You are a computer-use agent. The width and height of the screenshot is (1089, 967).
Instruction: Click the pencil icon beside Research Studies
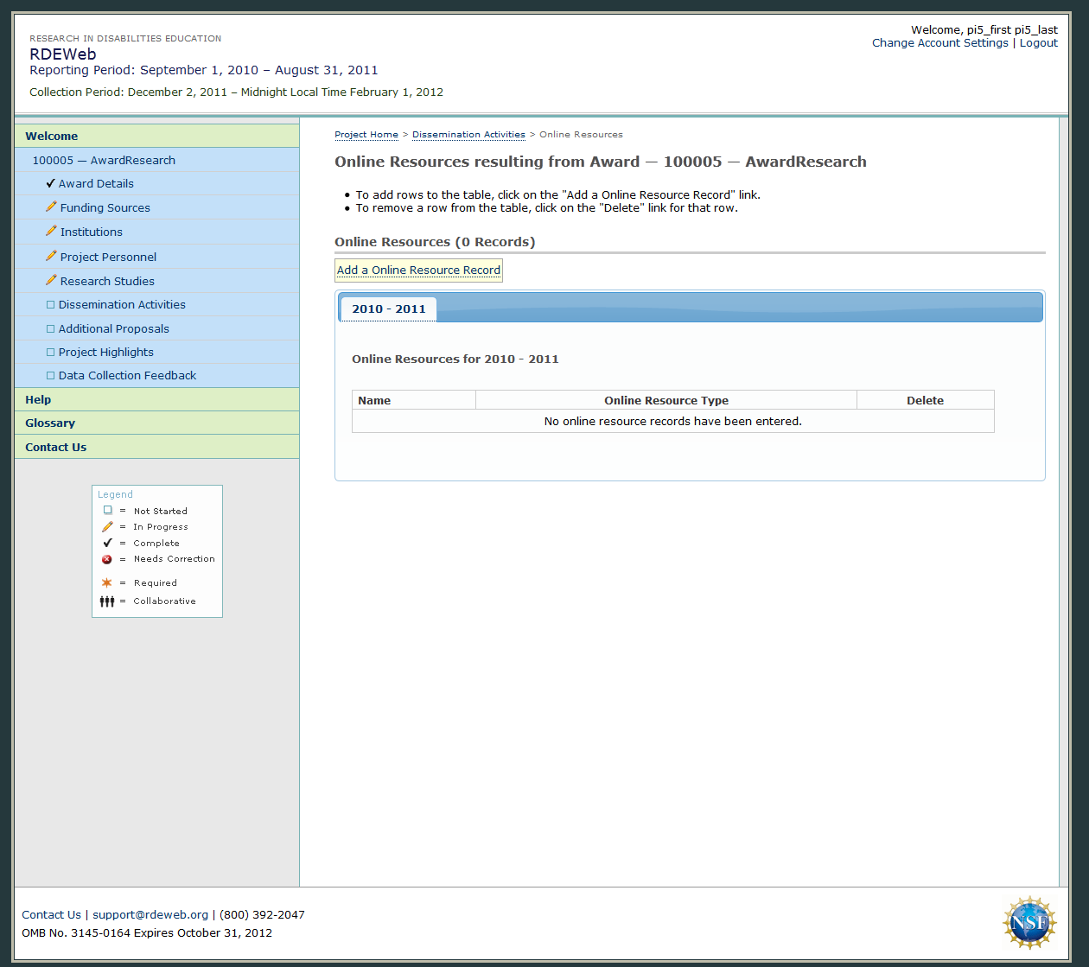[51, 280]
